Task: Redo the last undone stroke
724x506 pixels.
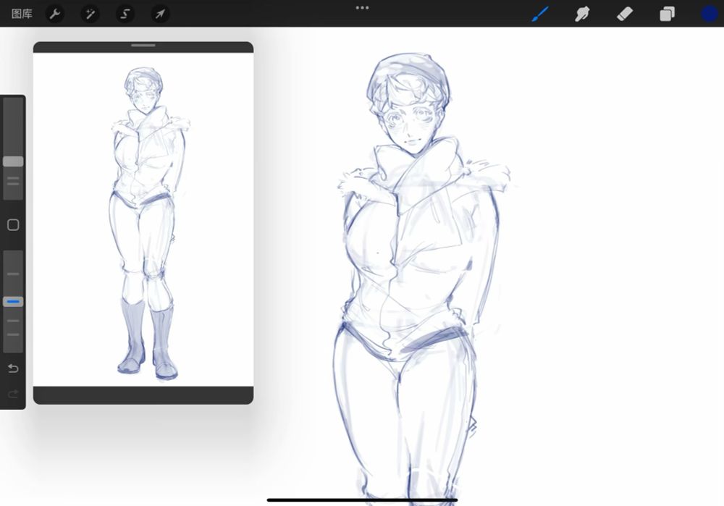Action: coord(13,394)
